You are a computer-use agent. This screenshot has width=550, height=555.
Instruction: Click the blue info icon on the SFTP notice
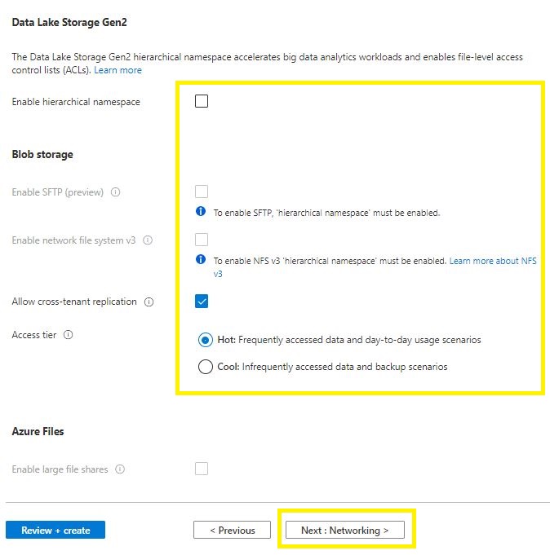coord(201,212)
